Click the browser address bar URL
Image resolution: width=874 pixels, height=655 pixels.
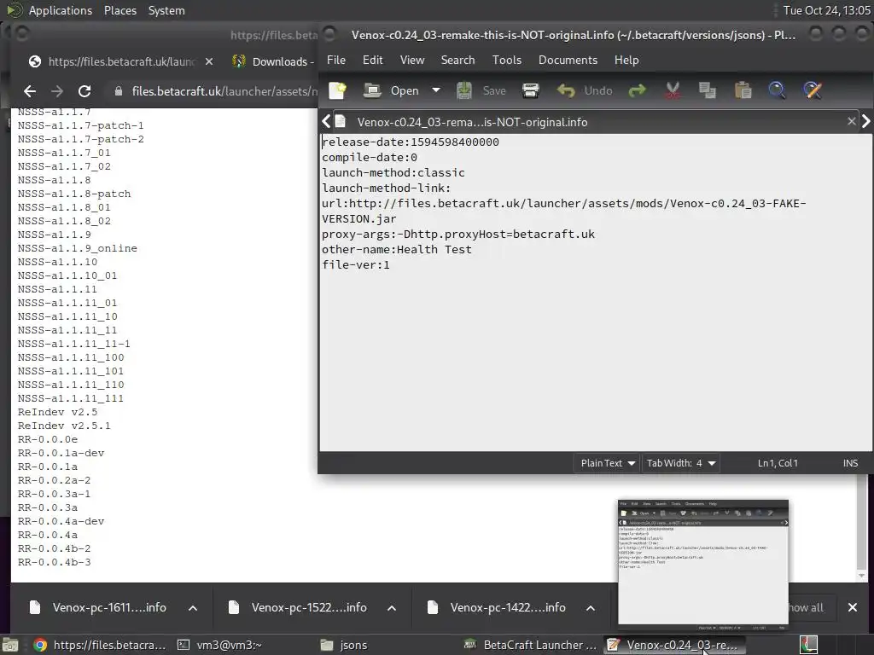click(x=224, y=90)
